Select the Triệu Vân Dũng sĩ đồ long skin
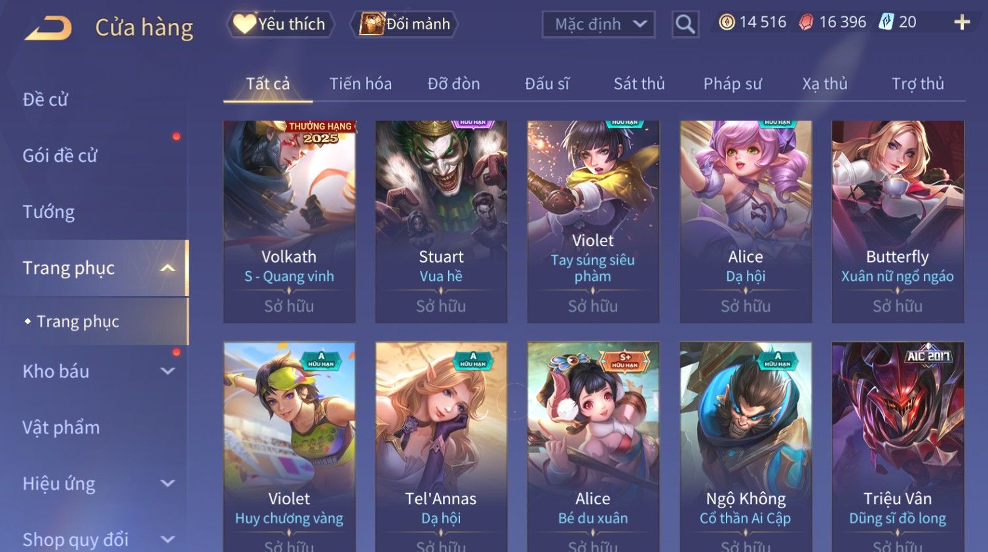 click(x=898, y=447)
